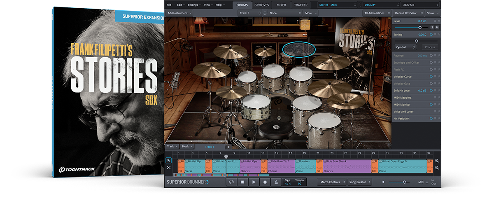Open the Settings menu

click(193, 5)
